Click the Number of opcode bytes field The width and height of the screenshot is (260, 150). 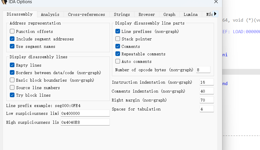click(x=203, y=70)
